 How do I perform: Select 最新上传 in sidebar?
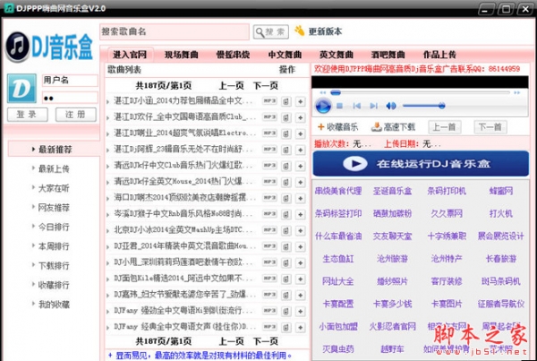coord(54,168)
